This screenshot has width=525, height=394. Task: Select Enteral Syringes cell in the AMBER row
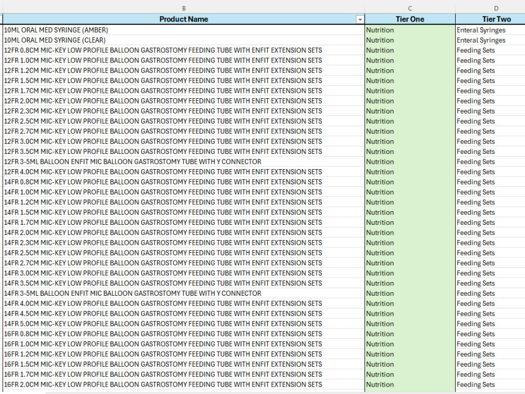click(490, 30)
